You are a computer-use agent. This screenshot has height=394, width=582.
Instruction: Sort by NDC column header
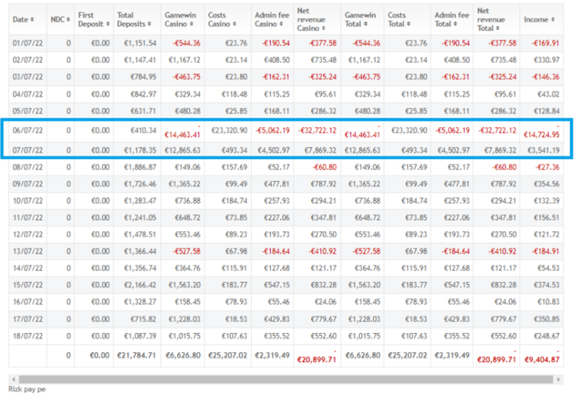tap(61, 20)
